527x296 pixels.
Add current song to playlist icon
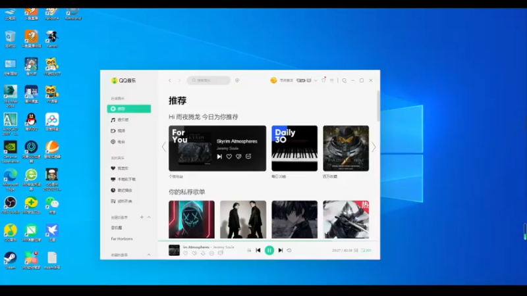point(221,253)
